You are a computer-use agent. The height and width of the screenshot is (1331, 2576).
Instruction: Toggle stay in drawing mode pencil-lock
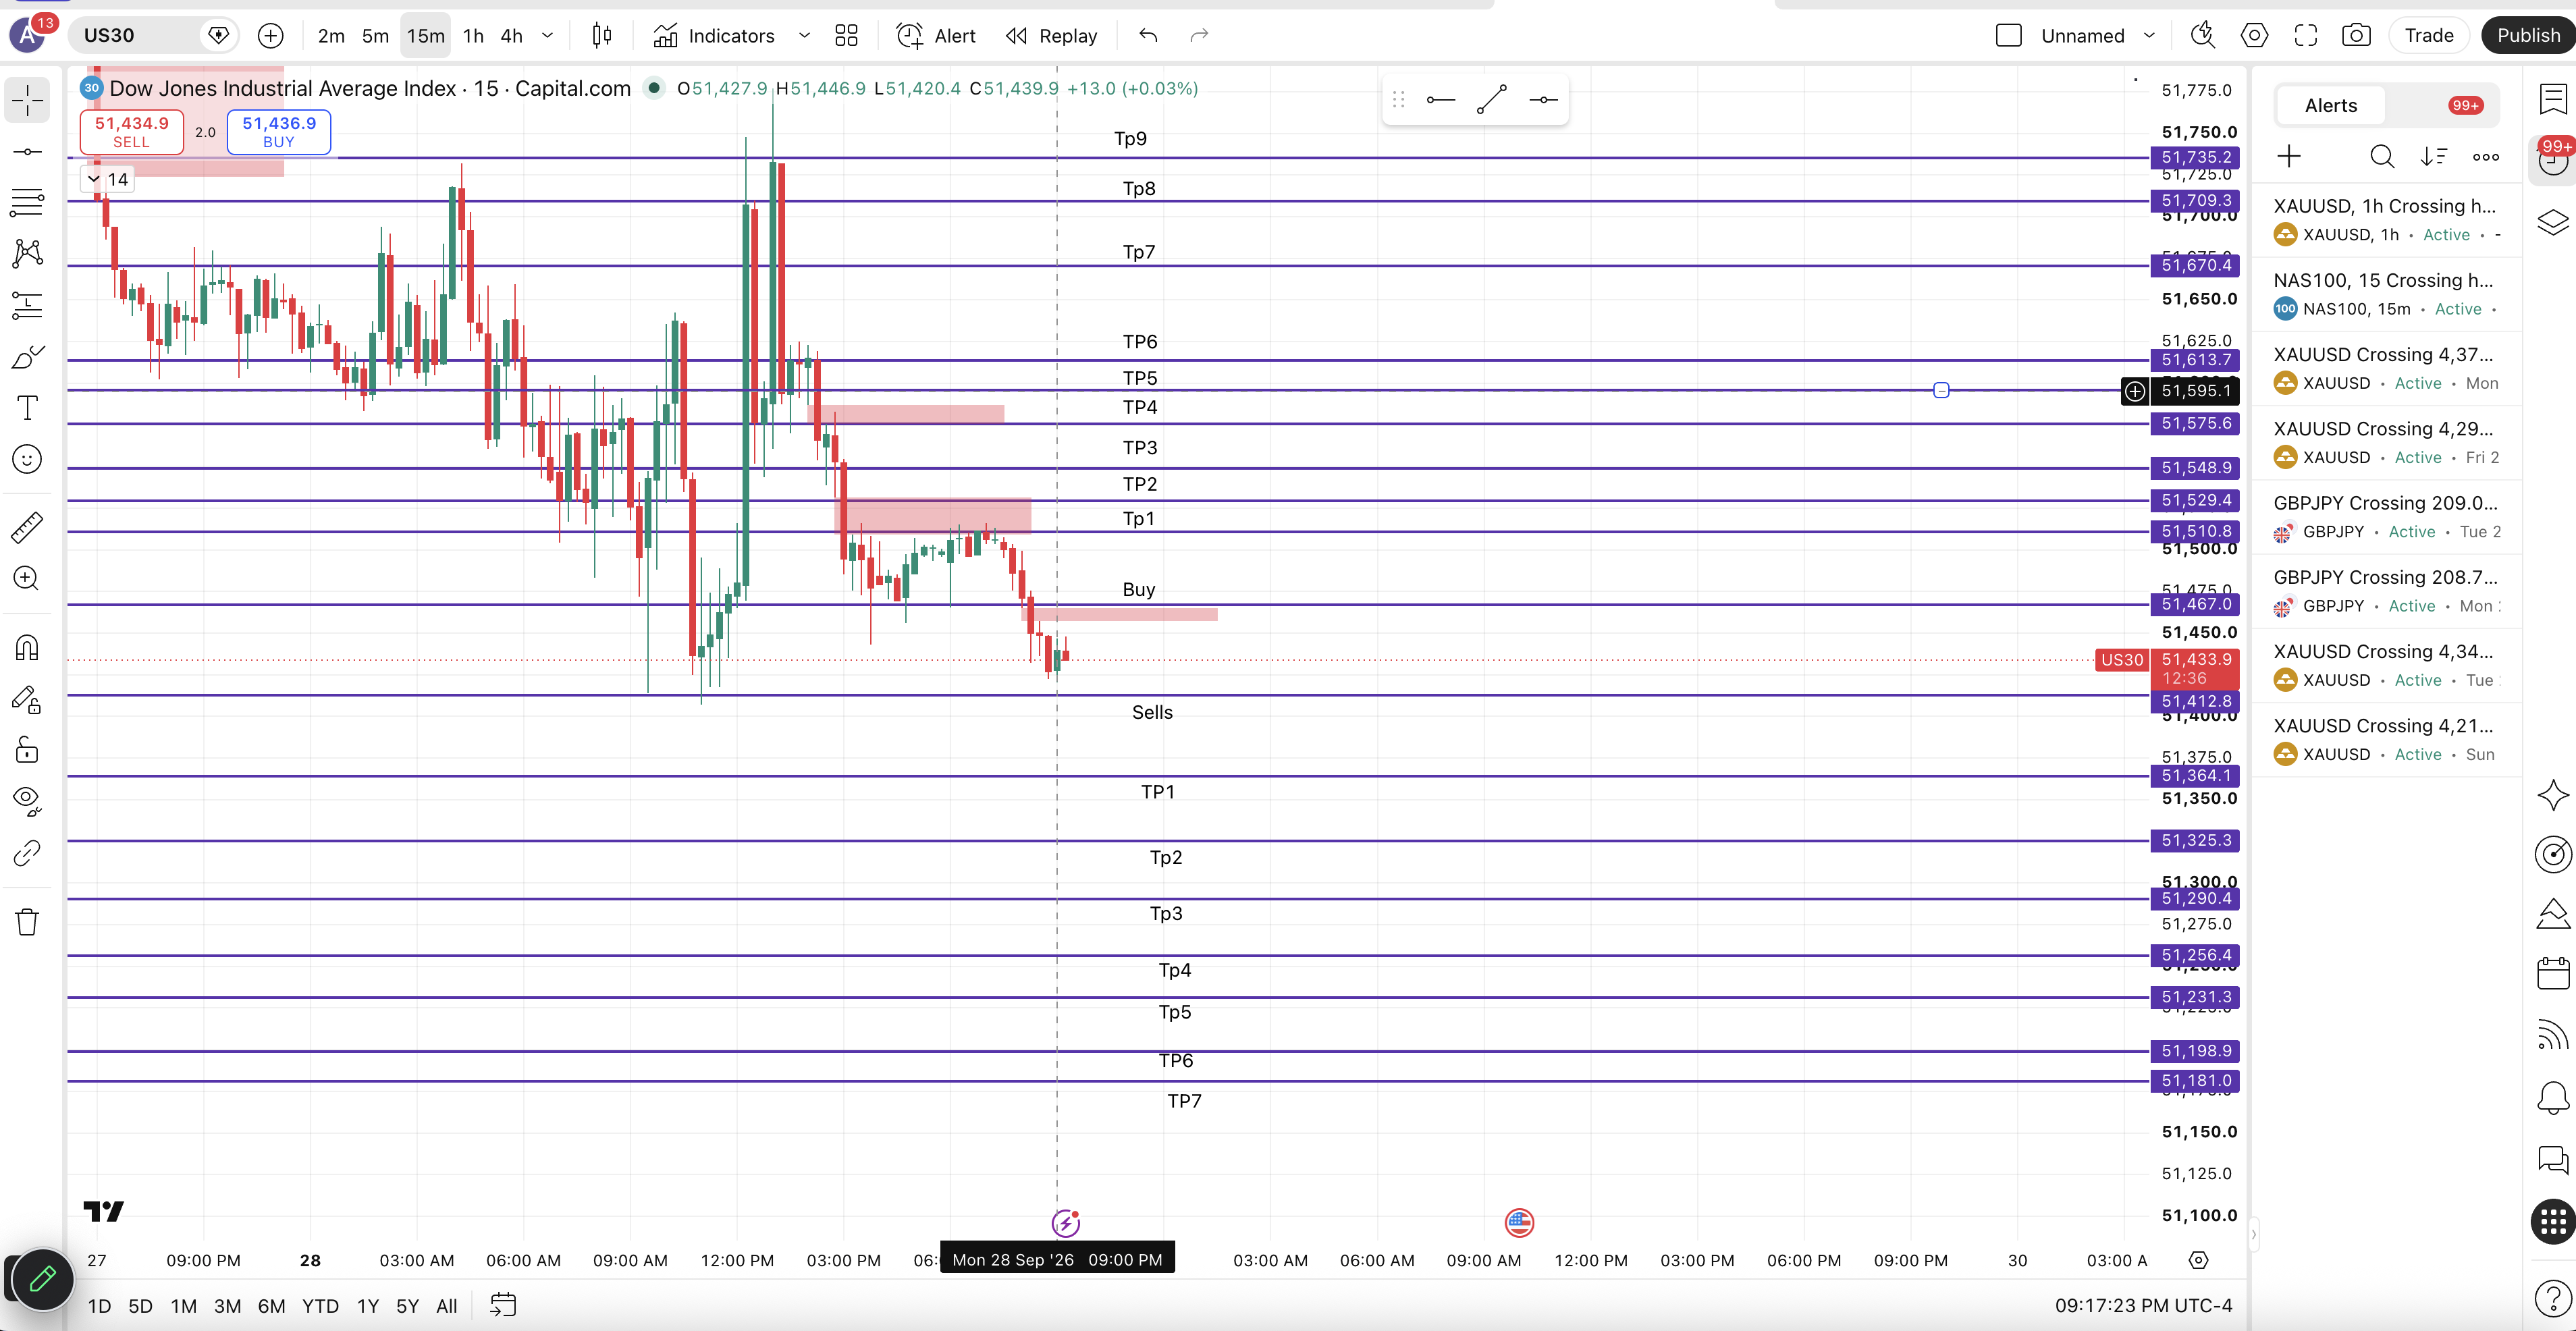pyautogui.click(x=27, y=699)
